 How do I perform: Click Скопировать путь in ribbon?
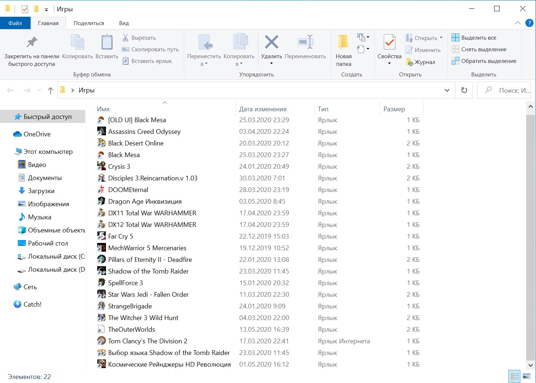150,49
